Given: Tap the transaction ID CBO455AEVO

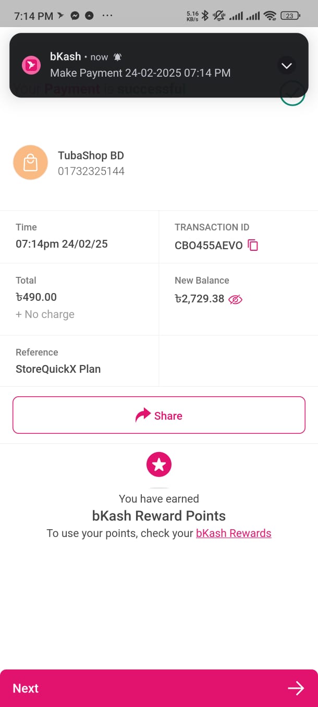Looking at the screenshot, I should pyautogui.click(x=209, y=246).
